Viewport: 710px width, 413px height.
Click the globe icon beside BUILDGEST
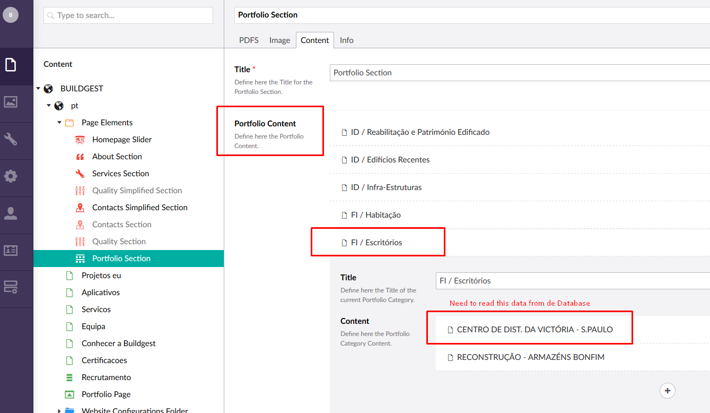(48, 89)
